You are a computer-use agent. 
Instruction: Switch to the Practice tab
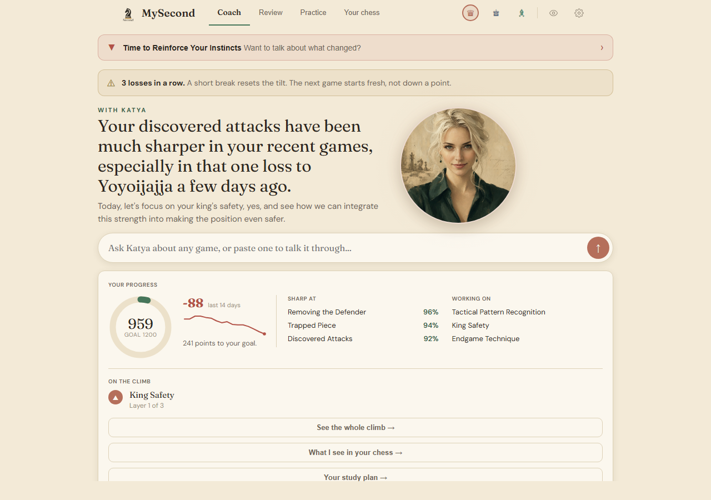pyautogui.click(x=313, y=13)
